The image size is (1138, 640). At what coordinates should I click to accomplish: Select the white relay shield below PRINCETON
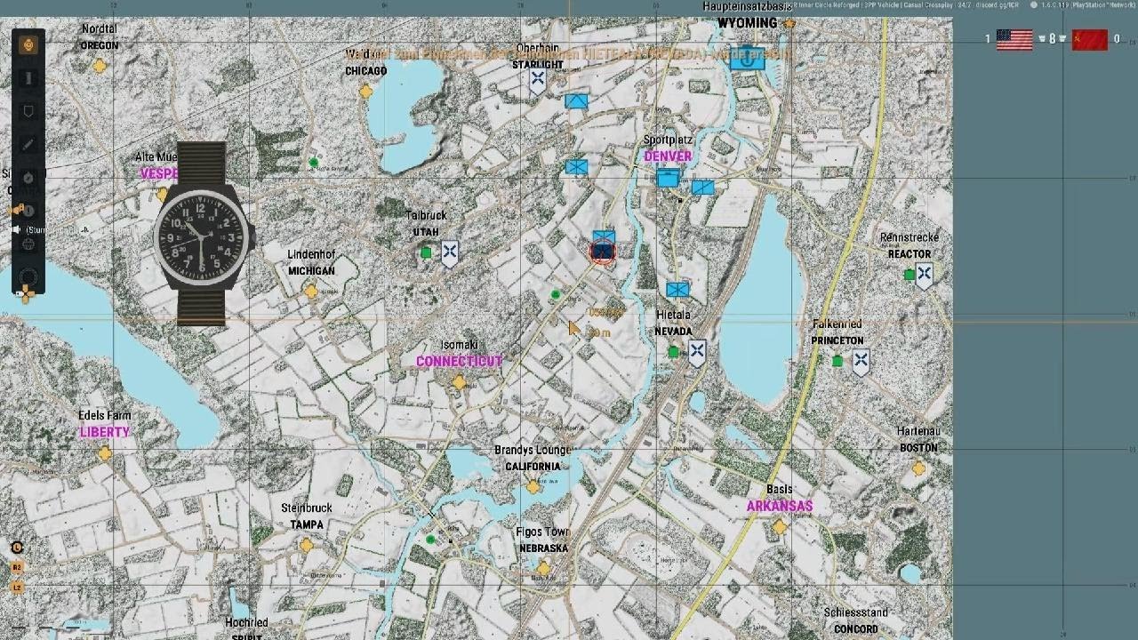(x=861, y=363)
